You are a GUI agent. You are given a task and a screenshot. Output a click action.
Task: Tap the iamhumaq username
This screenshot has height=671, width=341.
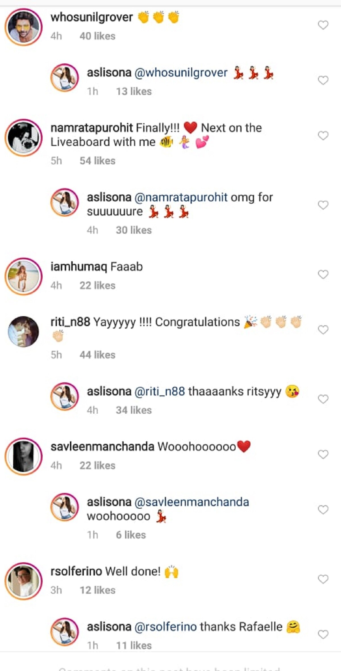point(79,267)
